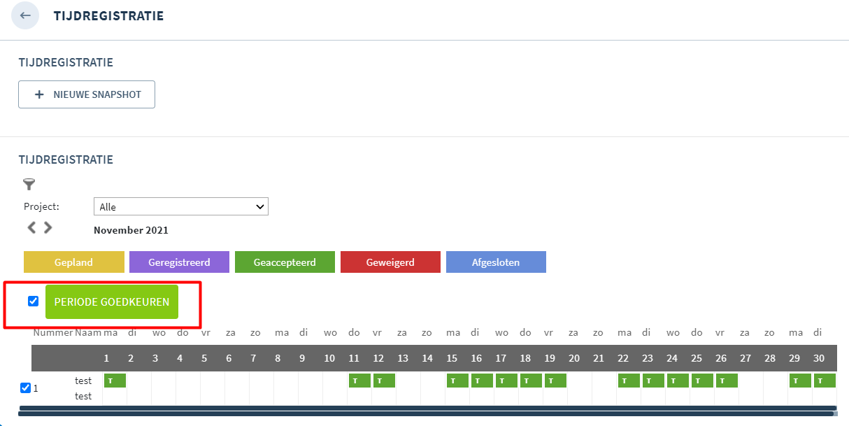Open the filter funnel icon
849x426 pixels.
(29, 185)
